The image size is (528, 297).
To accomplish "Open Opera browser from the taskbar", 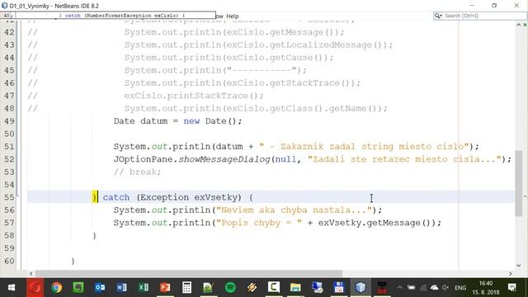I will point(35,288).
